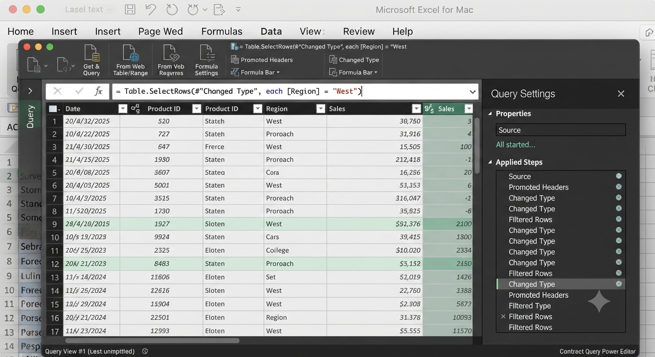This screenshot has height=357, width=655.
Task: Click the icon beside the first Promoted Headers step
Action: [x=619, y=187]
